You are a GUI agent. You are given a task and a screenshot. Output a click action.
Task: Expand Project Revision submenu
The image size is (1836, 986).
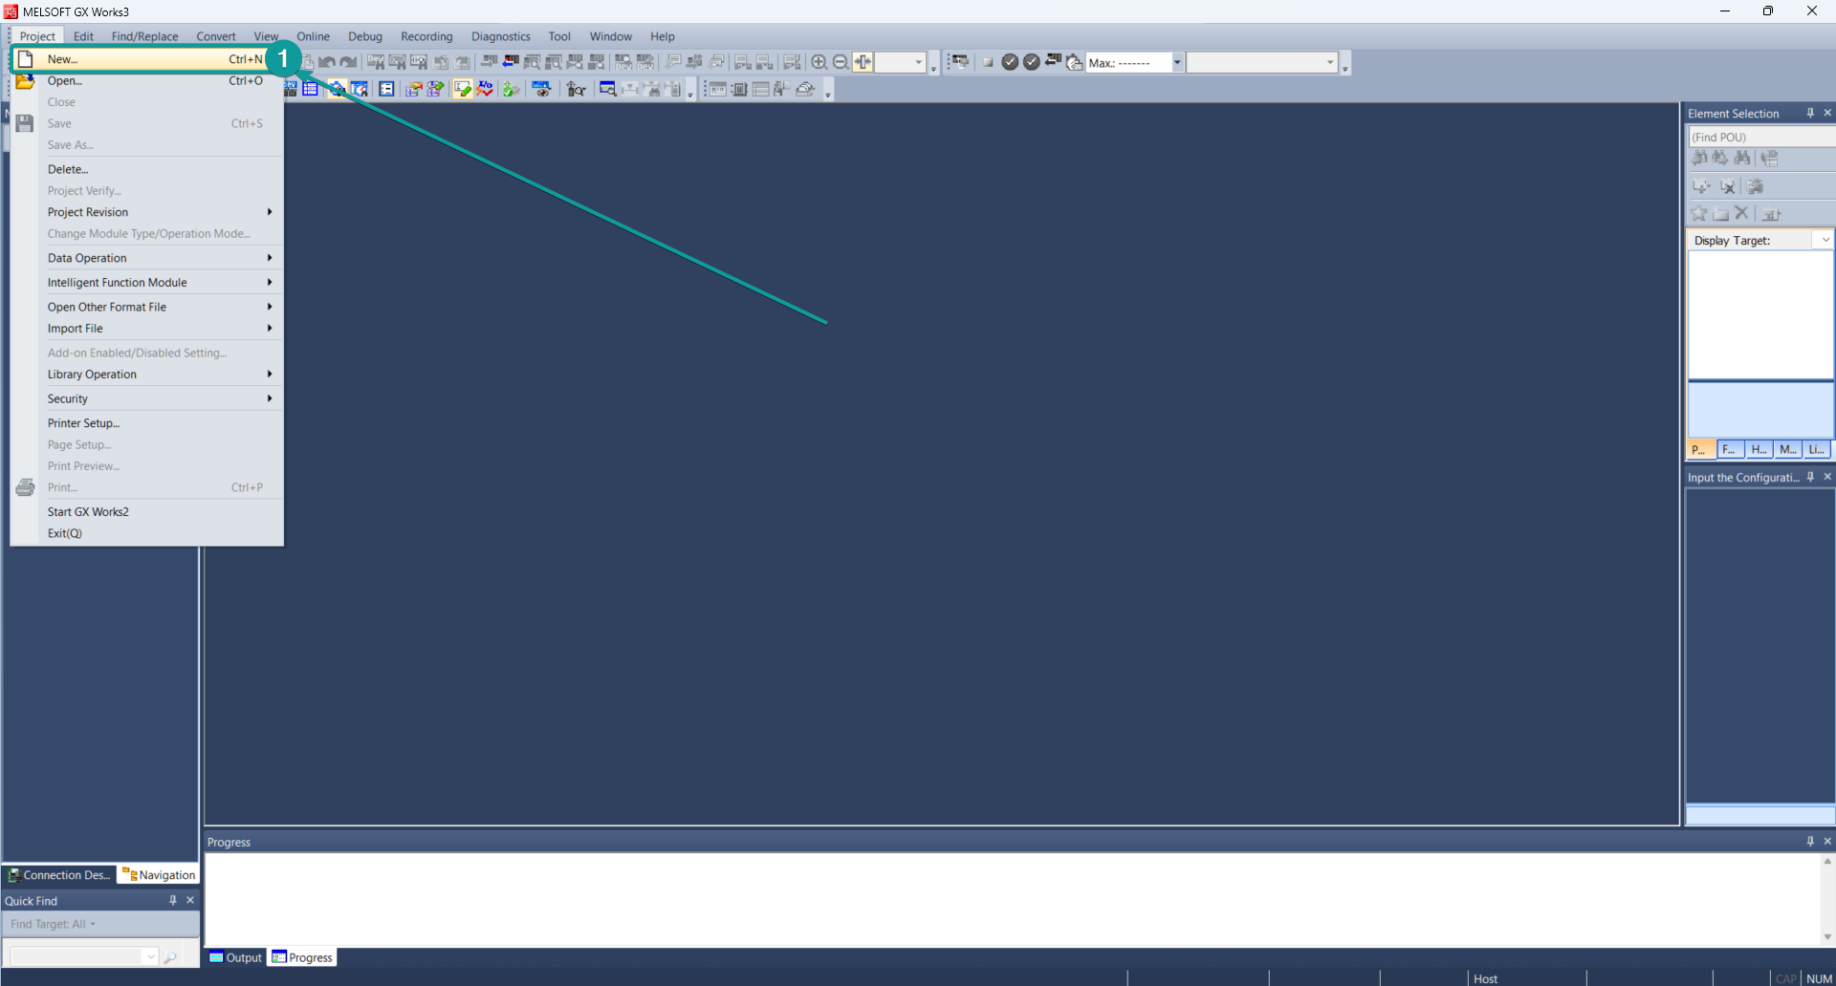[145, 212]
